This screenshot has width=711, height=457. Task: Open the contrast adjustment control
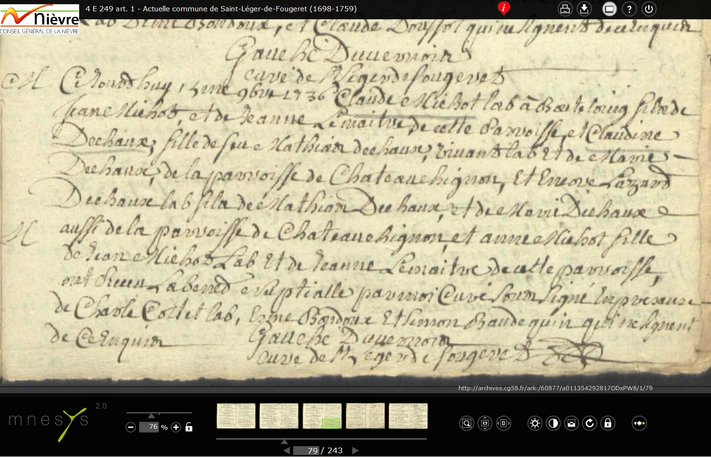553,423
